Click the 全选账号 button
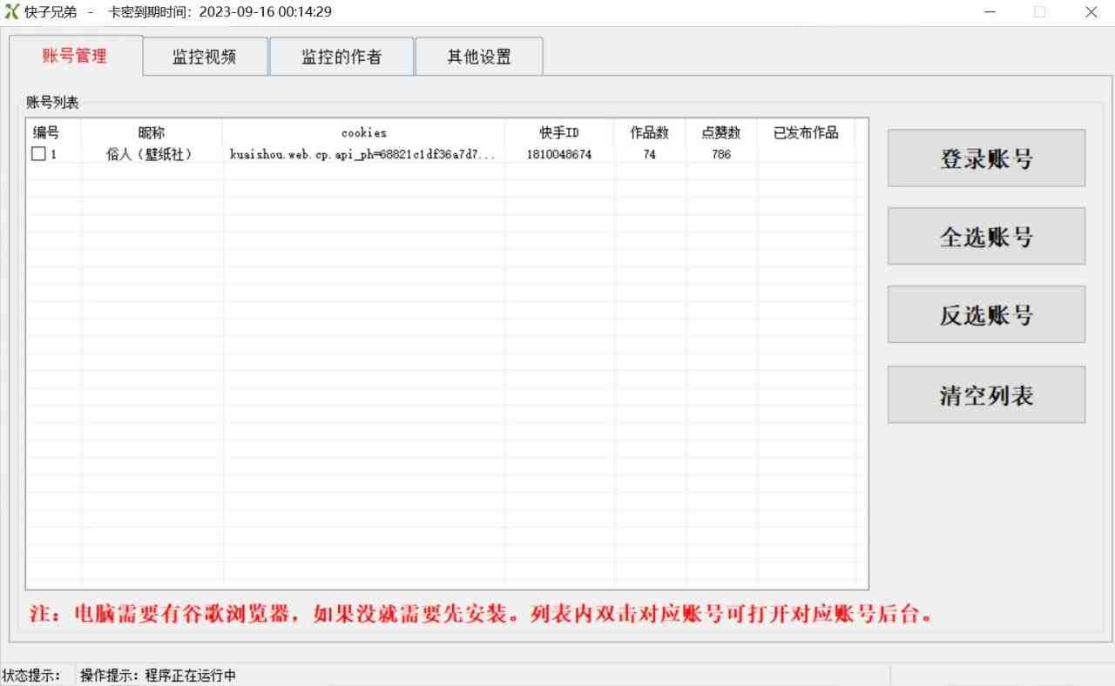 click(x=986, y=237)
